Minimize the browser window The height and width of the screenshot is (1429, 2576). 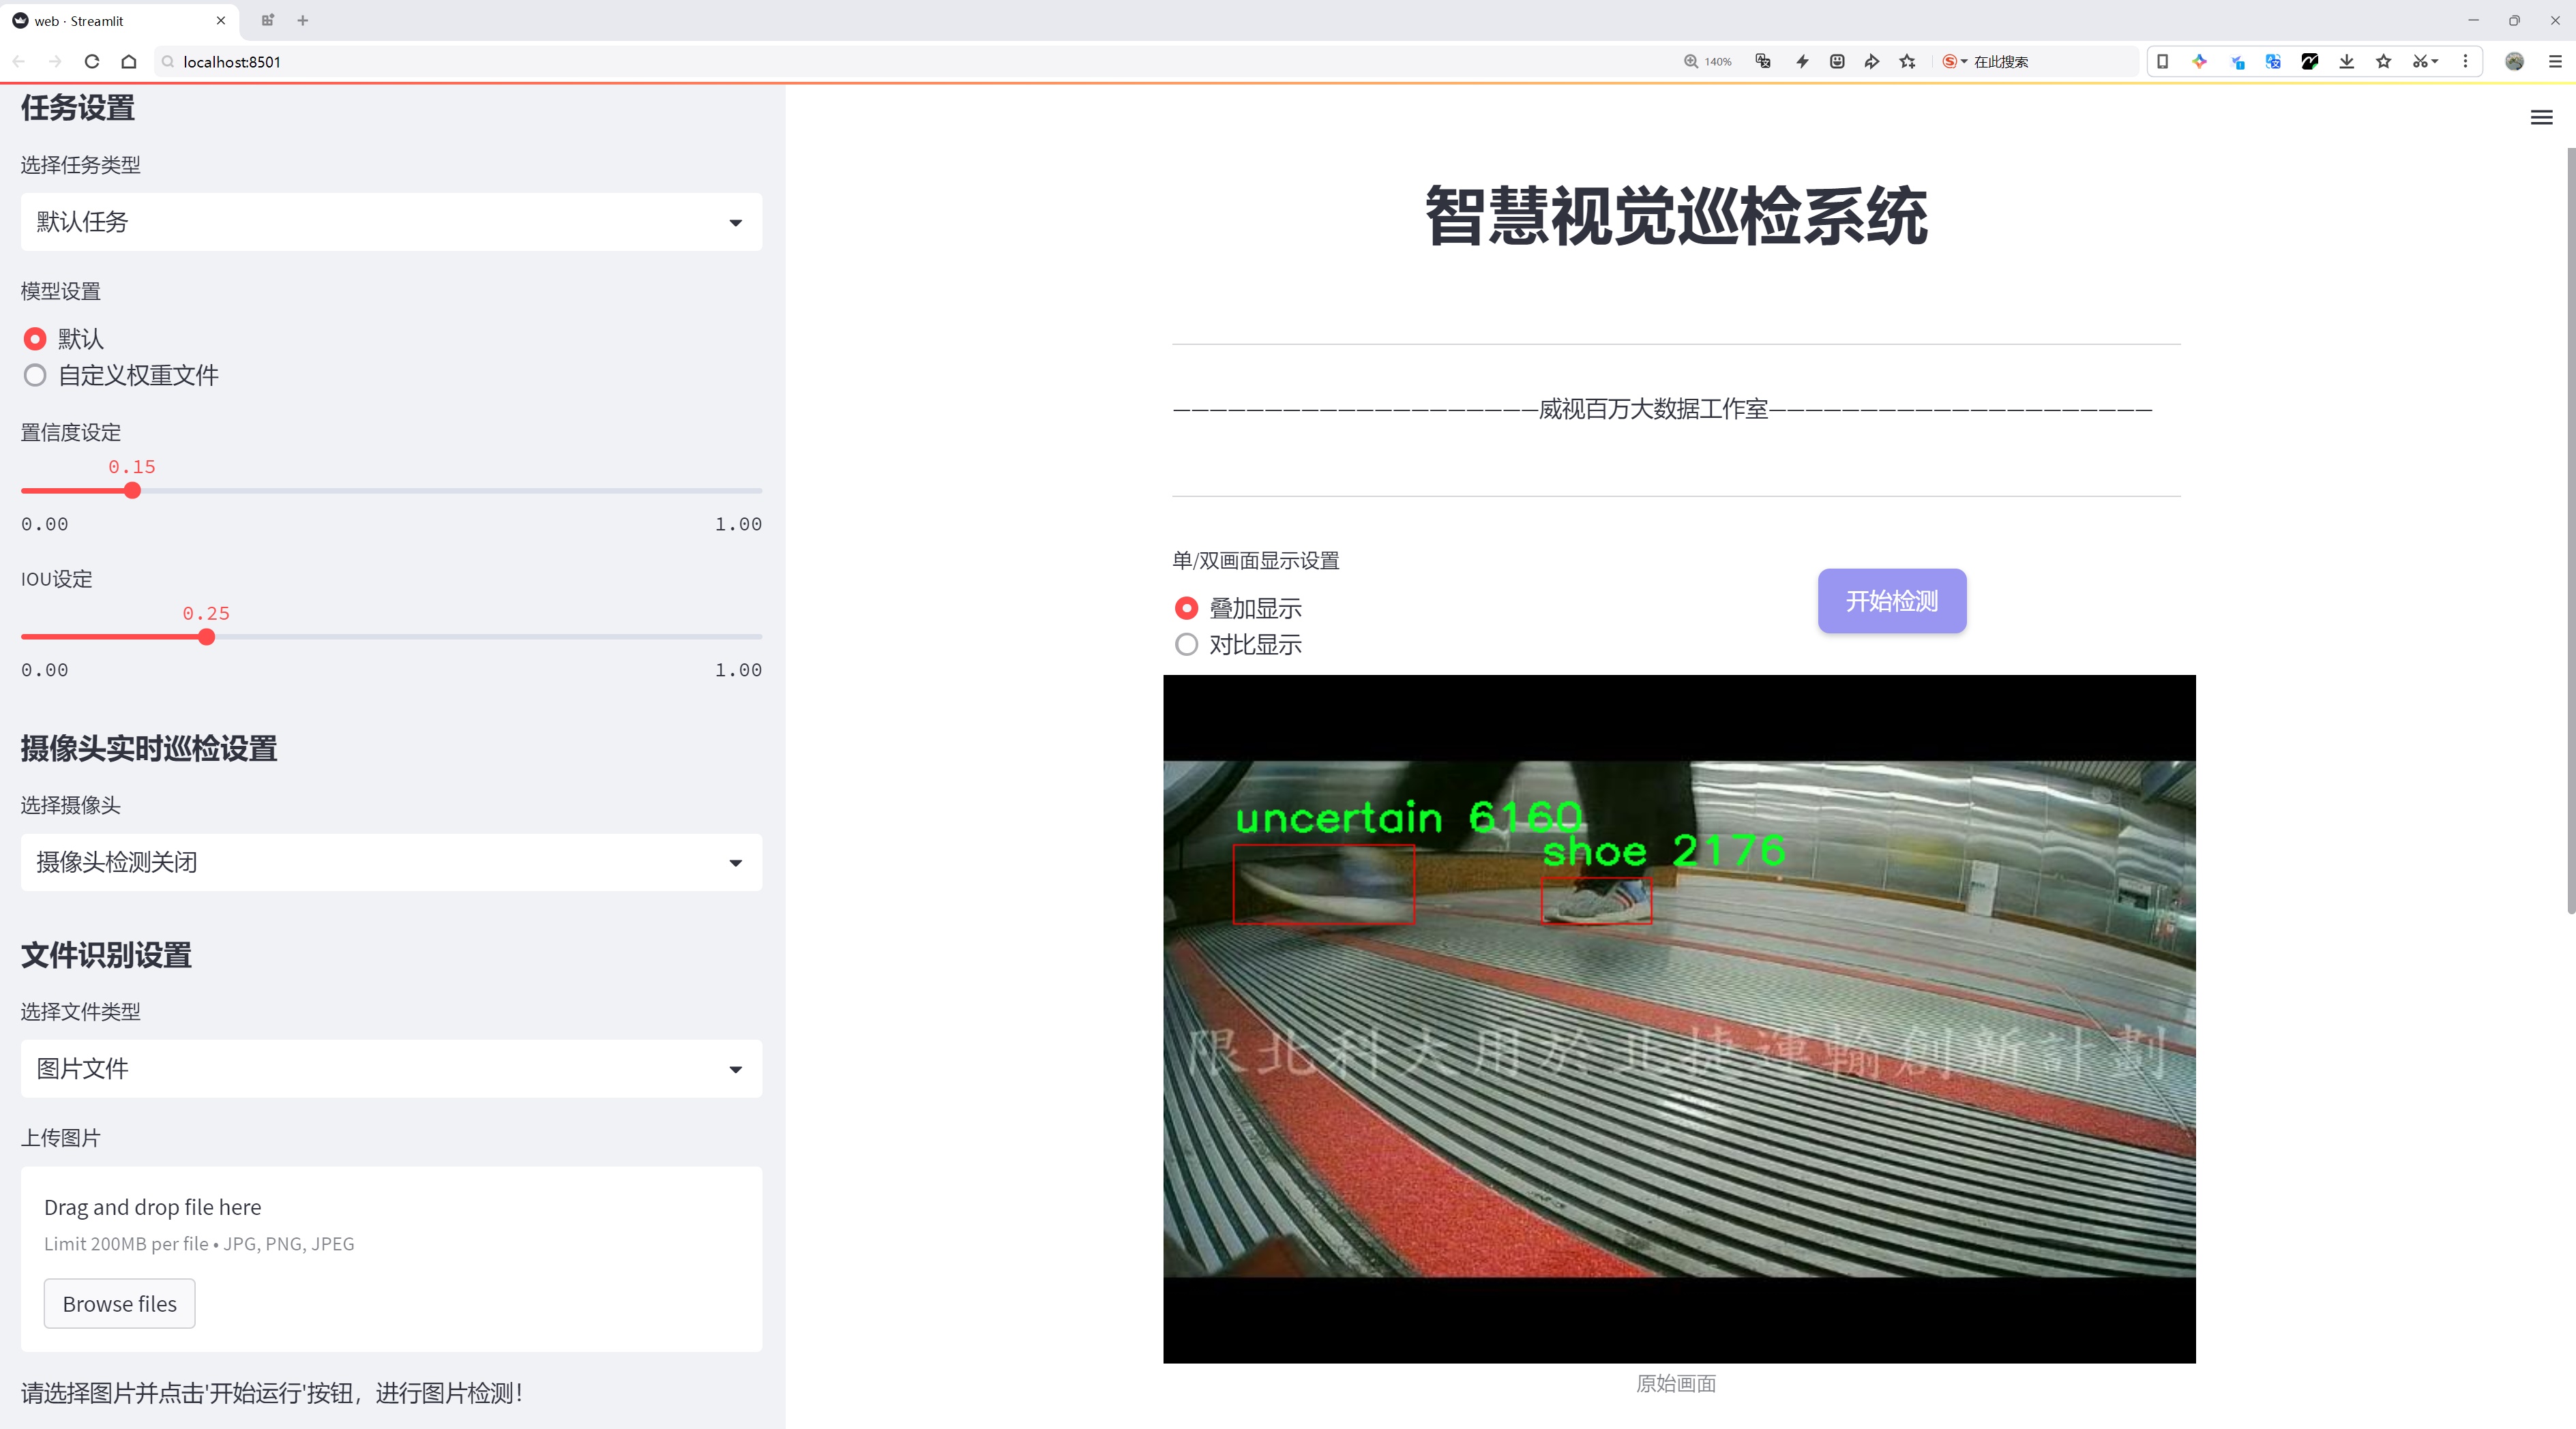(2473, 20)
